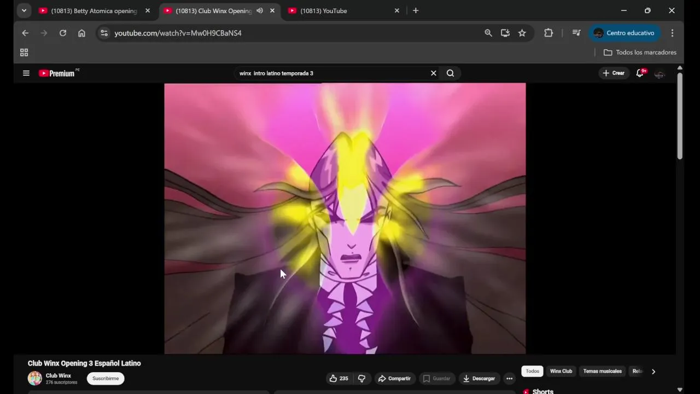Screen dimensions: 700x394
Task: Click the video player to pause
Action: (345, 218)
